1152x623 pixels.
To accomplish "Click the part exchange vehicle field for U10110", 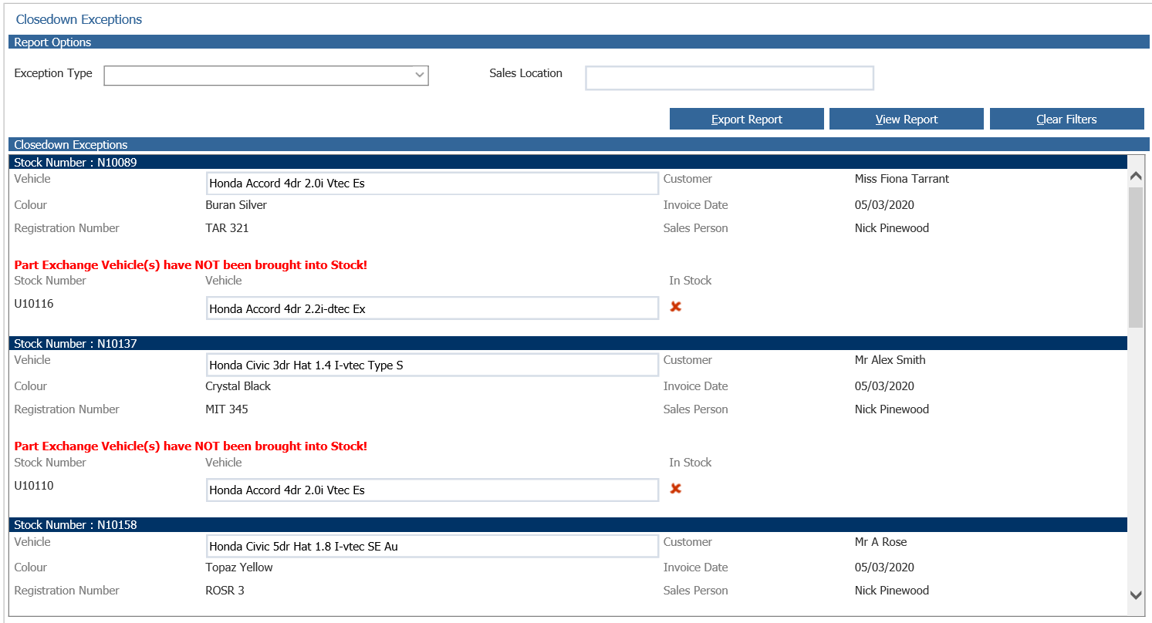I will click(x=432, y=490).
